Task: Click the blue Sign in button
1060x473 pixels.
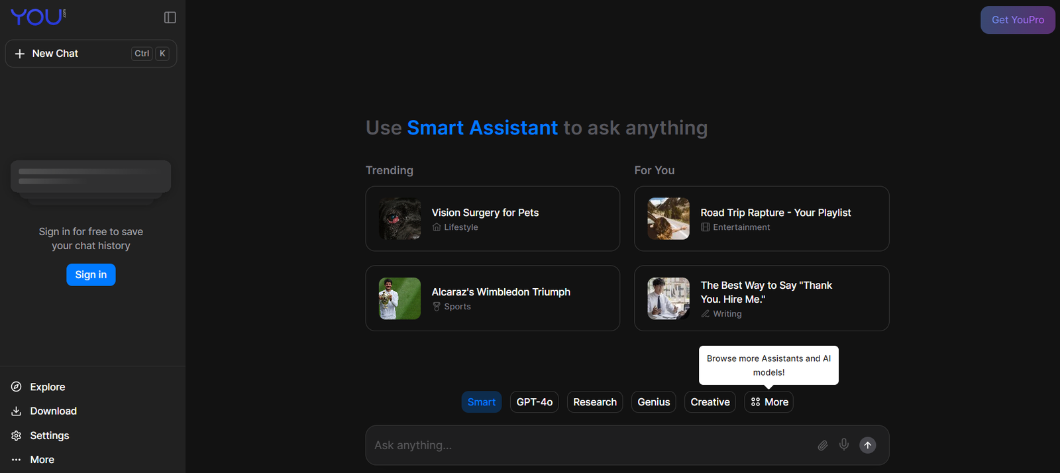Action: (x=91, y=275)
